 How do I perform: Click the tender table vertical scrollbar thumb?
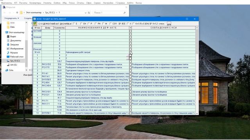click(x=197, y=42)
